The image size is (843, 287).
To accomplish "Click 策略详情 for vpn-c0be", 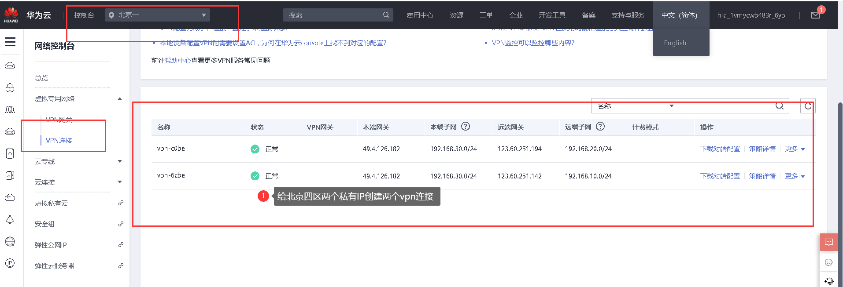I will [x=762, y=149].
